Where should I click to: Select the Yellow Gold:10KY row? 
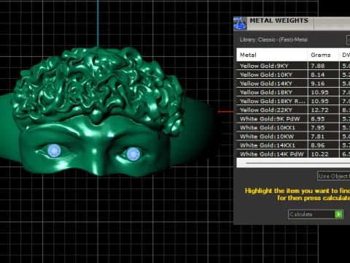point(293,75)
